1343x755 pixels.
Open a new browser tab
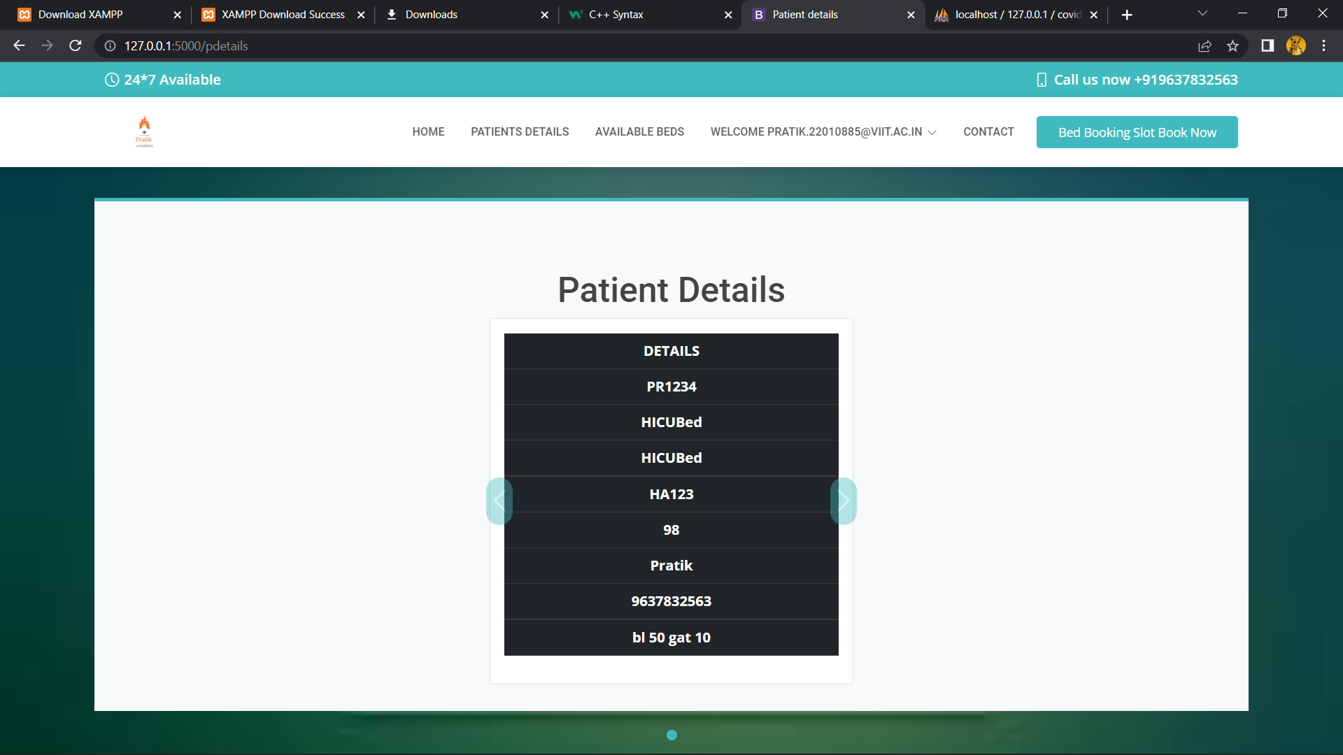1127,15
